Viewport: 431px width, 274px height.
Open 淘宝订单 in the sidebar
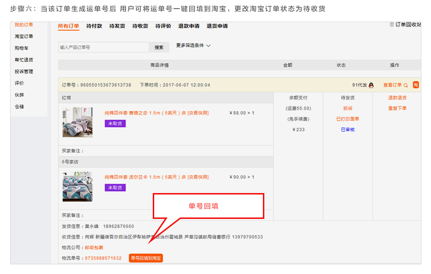[x=23, y=36]
